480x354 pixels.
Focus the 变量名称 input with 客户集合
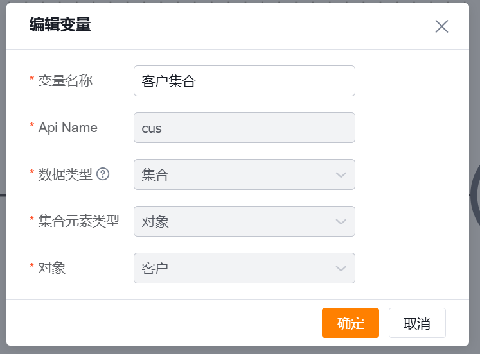coord(244,81)
